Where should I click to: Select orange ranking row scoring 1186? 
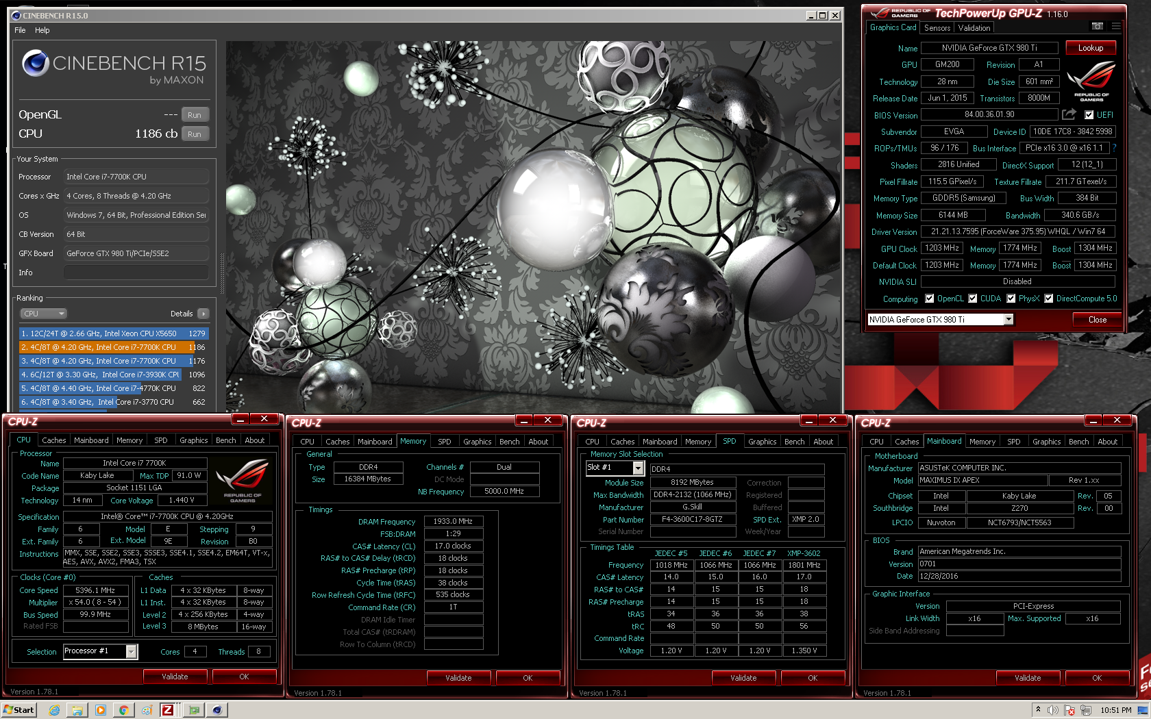(x=114, y=347)
